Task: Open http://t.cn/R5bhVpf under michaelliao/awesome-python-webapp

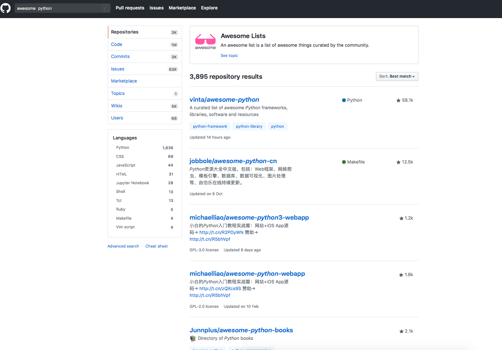Action: click(210, 295)
